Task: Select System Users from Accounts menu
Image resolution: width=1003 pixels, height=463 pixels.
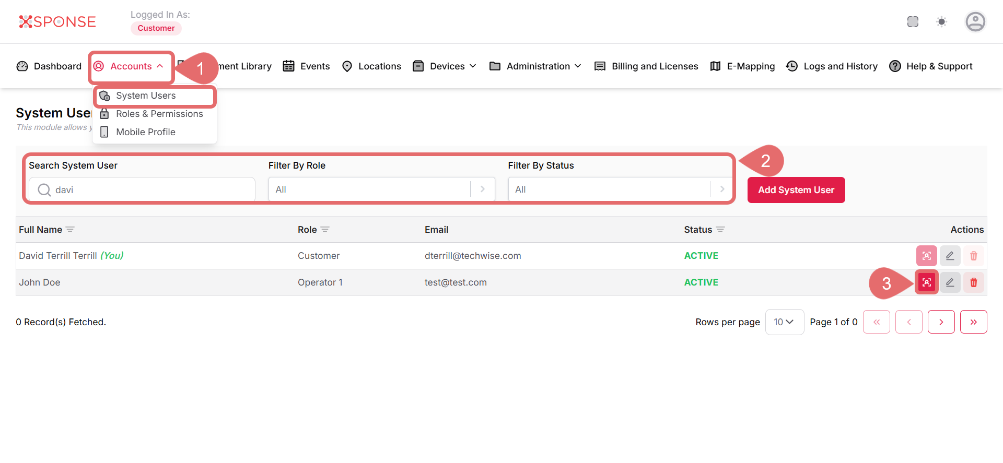Action: 146,96
